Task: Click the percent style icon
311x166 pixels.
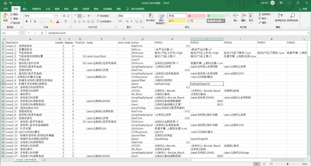Action: coord(127,22)
